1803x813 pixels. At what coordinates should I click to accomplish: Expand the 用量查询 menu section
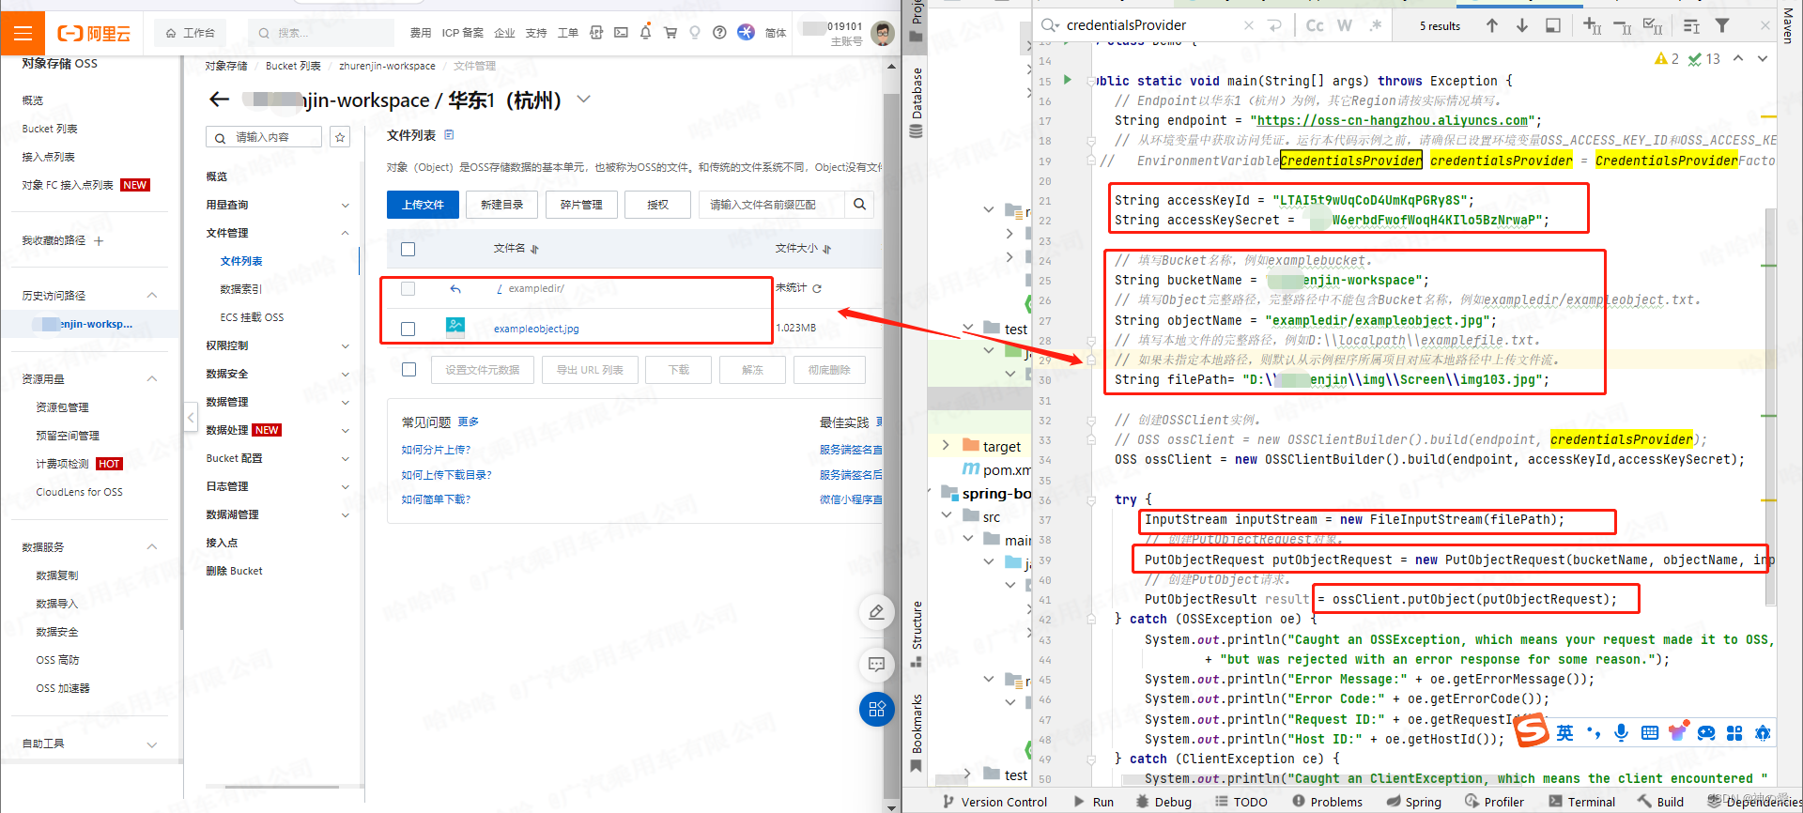coord(345,205)
